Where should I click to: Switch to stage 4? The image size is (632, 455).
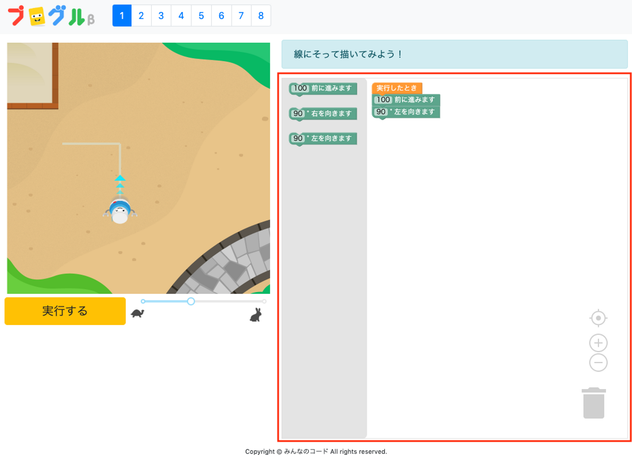click(x=181, y=16)
